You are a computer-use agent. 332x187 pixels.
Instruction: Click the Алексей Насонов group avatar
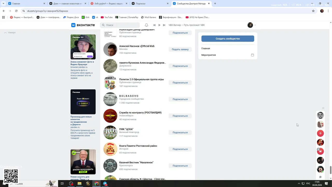[110, 49]
